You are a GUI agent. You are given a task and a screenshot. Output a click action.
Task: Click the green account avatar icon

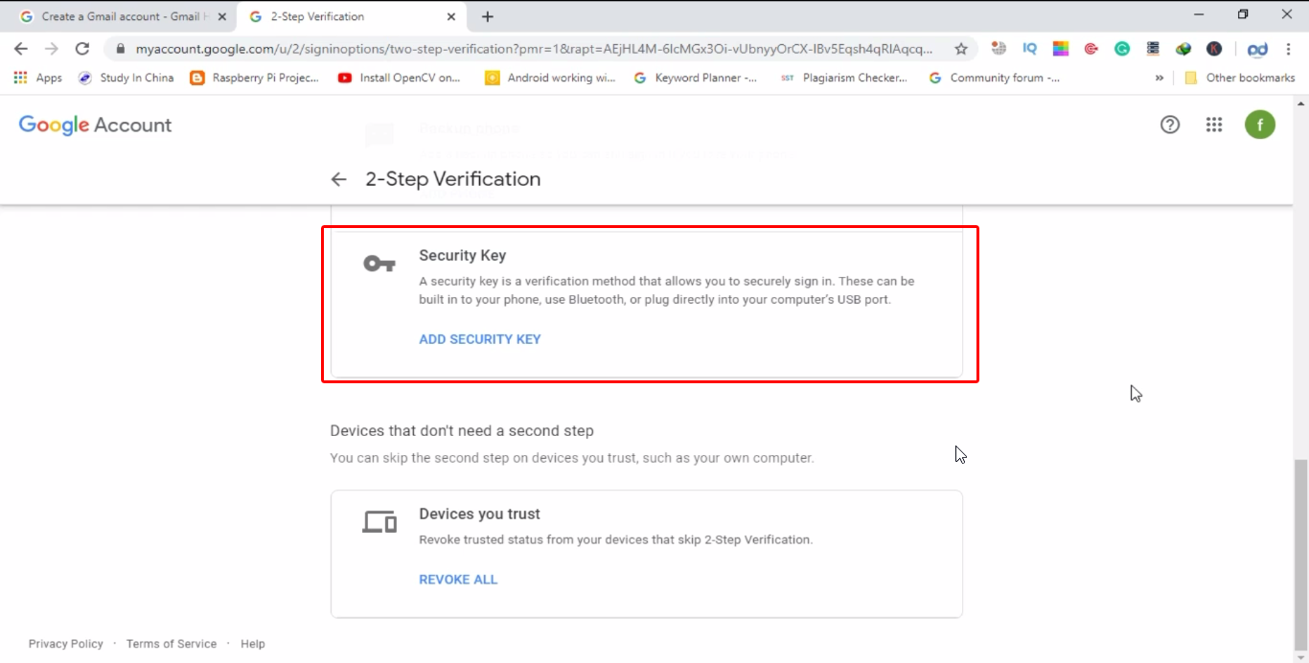pyautogui.click(x=1260, y=125)
